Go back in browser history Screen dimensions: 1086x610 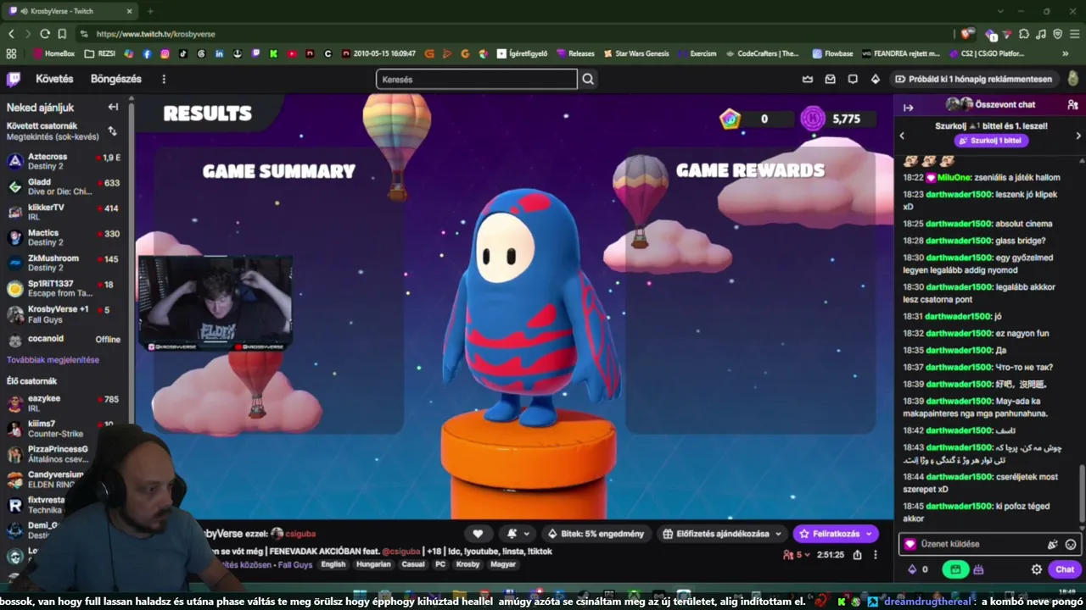click(11, 34)
